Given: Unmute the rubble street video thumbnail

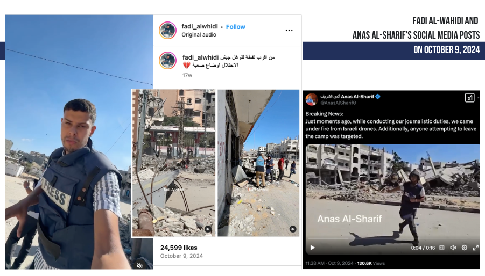Looking at the screenshot, I should tap(208, 229).
